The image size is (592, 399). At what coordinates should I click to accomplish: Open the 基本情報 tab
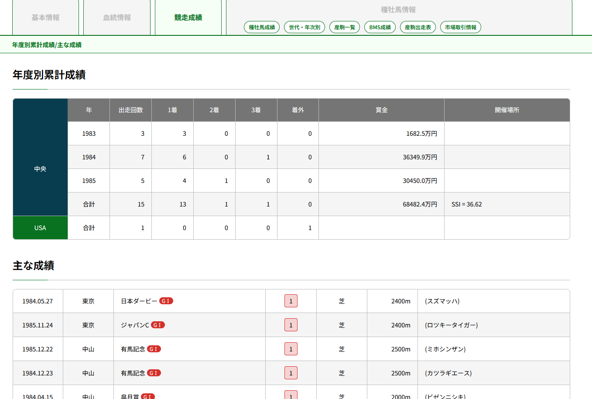[45, 17]
